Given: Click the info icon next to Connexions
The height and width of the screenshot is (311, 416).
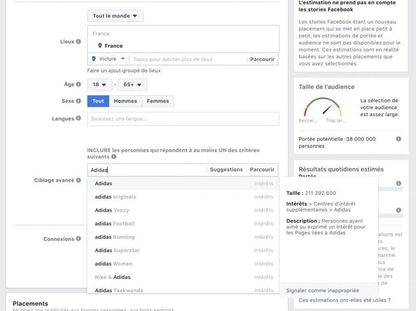Looking at the screenshot, I should pos(79,238).
